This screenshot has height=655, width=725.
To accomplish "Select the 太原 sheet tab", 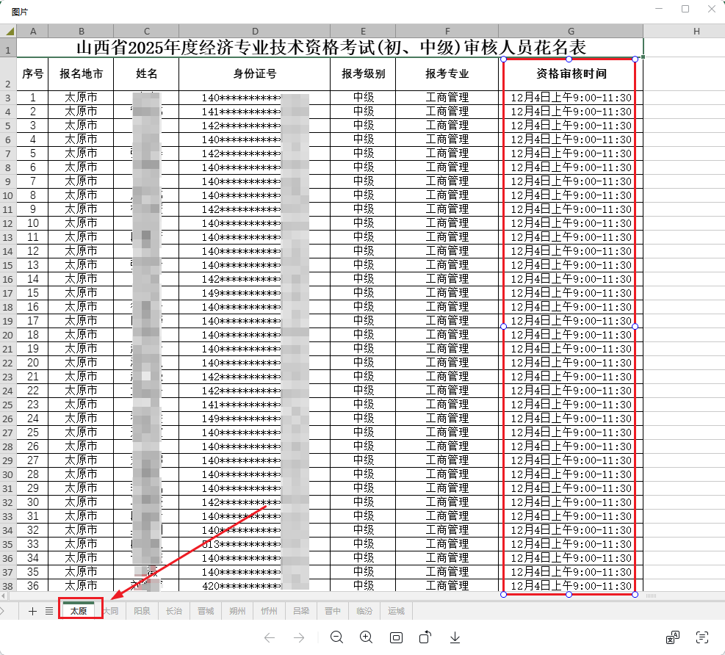I will (x=79, y=611).
